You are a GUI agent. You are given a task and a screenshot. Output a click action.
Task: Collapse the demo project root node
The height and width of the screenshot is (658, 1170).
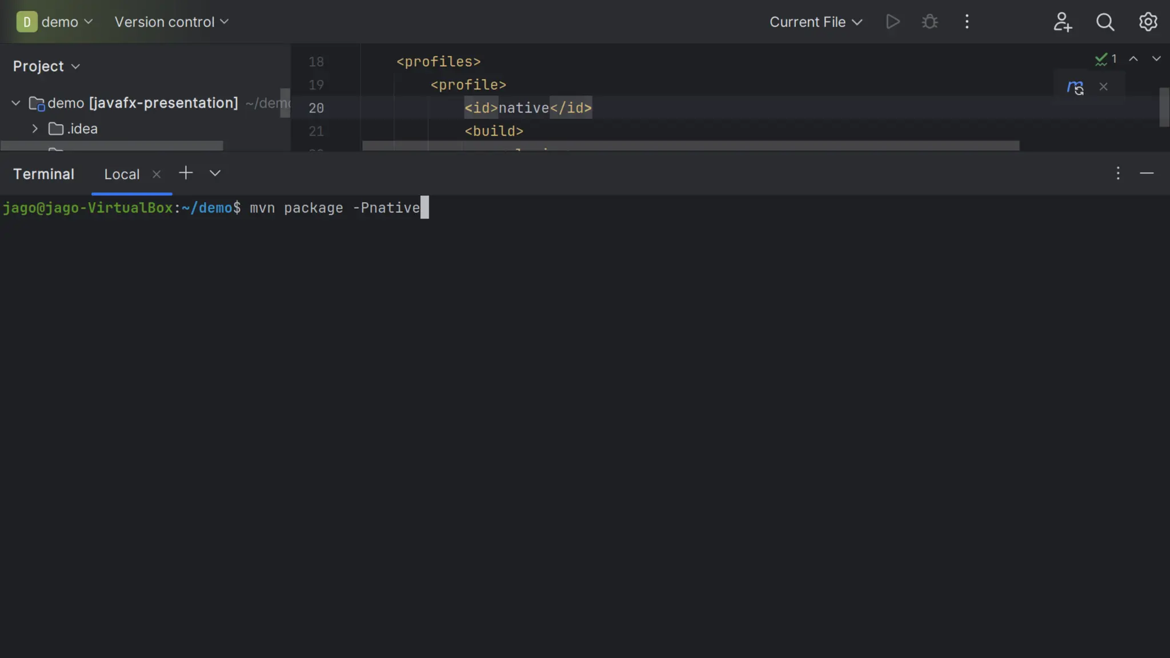point(16,103)
